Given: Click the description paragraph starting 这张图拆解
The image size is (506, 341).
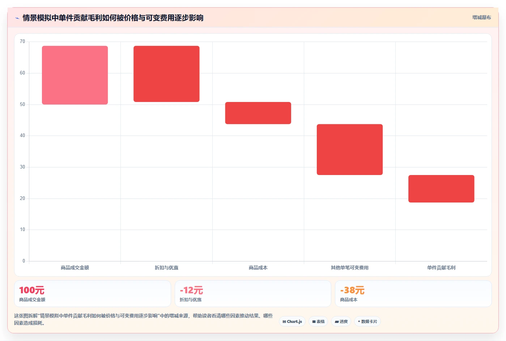Looking at the screenshot, I should pos(143,319).
